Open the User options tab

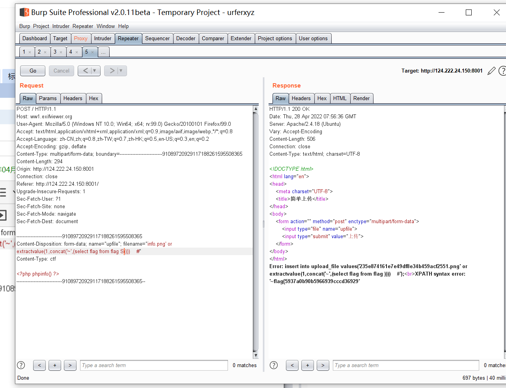click(313, 38)
